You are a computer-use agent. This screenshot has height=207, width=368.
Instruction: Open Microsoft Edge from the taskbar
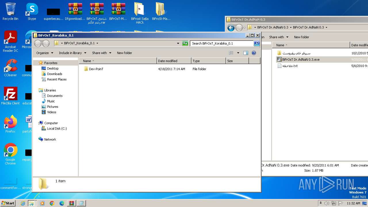62,203
